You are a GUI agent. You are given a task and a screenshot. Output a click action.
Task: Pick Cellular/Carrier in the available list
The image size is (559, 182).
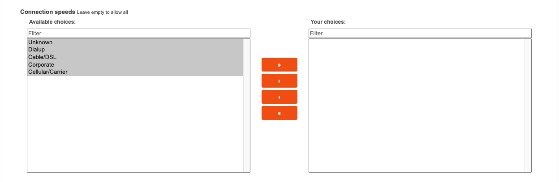point(48,72)
